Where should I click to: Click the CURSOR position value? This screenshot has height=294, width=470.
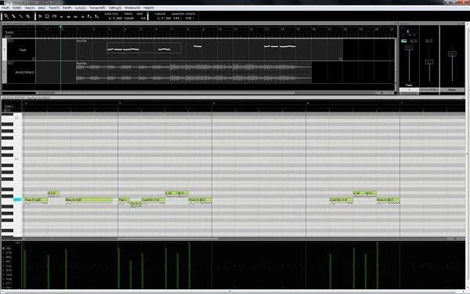coord(163,18)
